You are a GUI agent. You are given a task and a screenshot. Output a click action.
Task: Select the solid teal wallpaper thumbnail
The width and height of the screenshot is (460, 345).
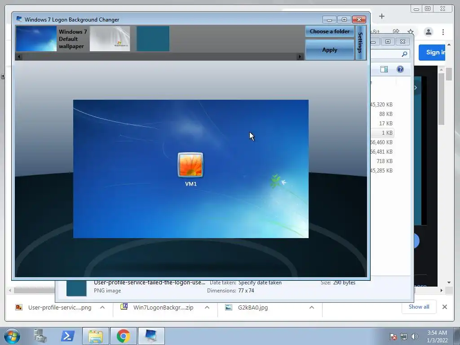coord(153,39)
